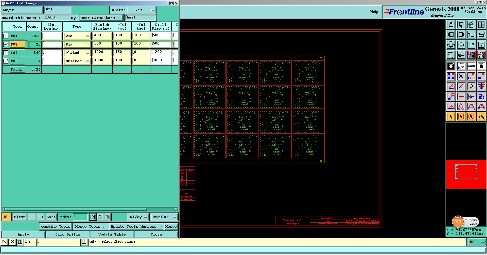Click the blue connected nodes icon

coord(451,76)
